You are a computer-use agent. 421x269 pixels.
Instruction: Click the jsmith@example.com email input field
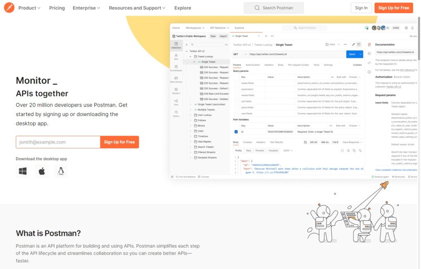pyautogui.click(x=58, y=142)
